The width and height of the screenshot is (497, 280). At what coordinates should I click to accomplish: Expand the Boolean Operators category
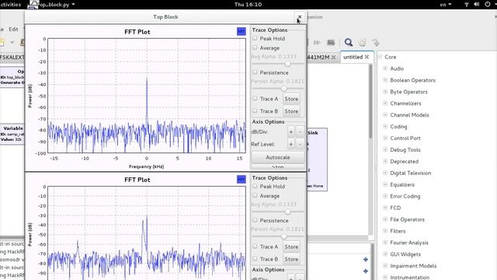385,80
